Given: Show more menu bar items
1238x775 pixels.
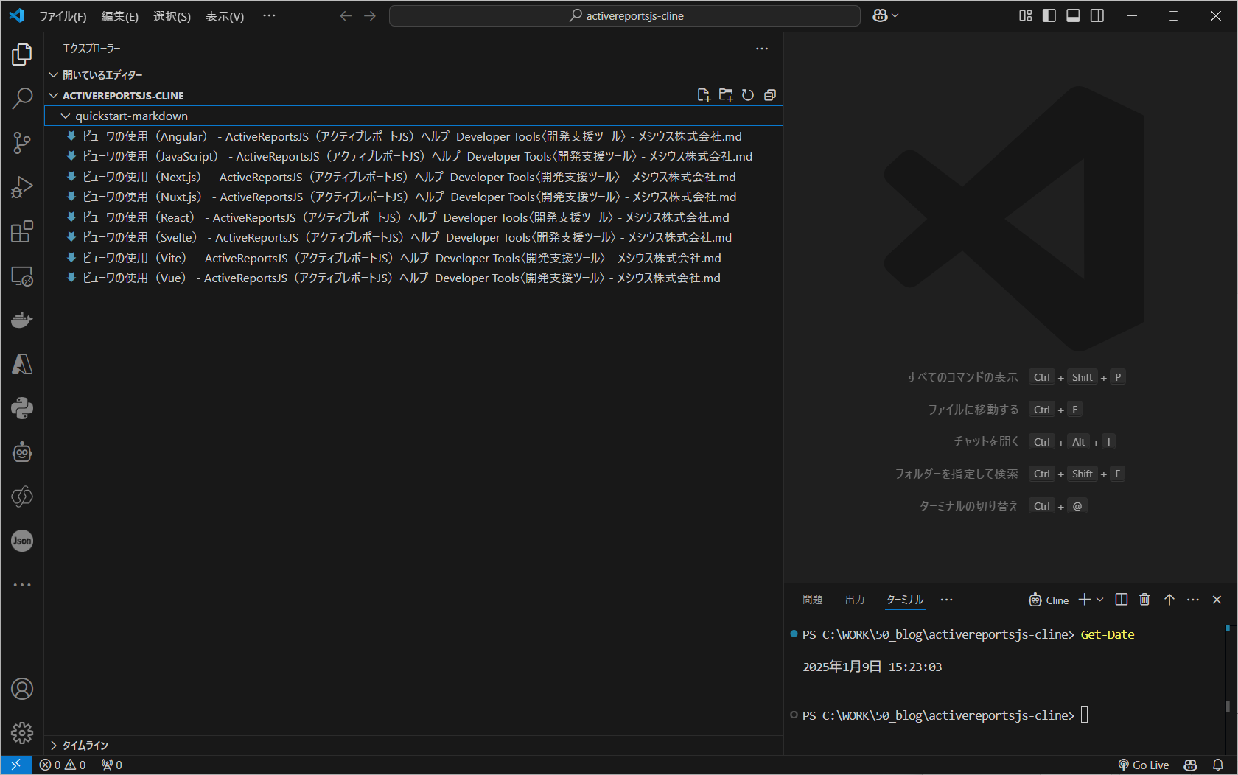Looking at the screenshot, I should click(x=269, y=15).
